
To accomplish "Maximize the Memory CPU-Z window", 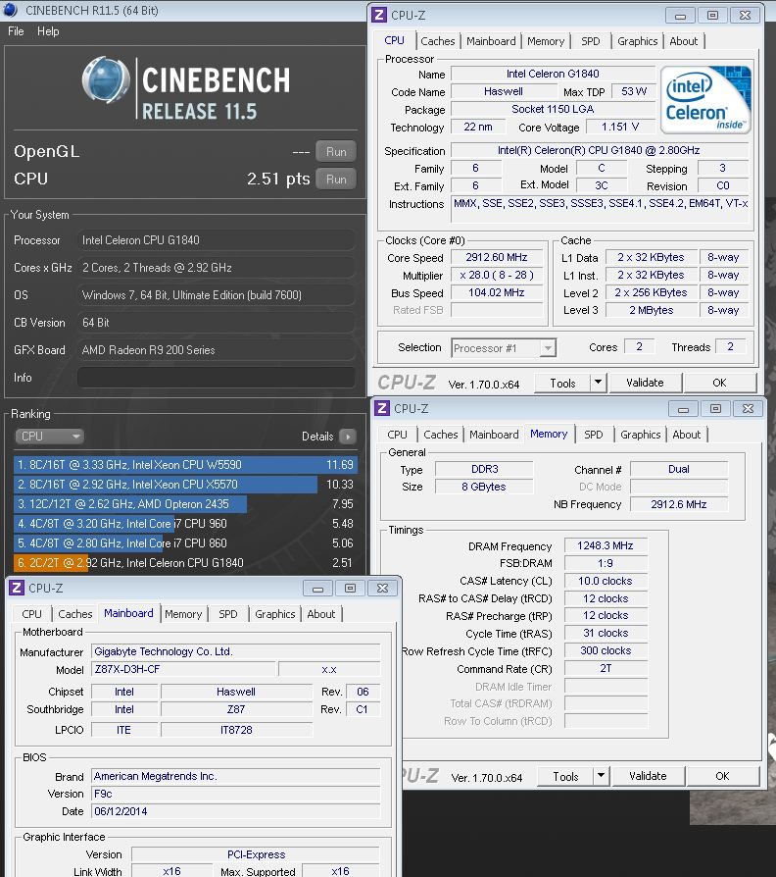I will point(715,409).
